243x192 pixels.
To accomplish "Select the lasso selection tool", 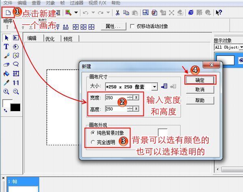I will point(16,64).
